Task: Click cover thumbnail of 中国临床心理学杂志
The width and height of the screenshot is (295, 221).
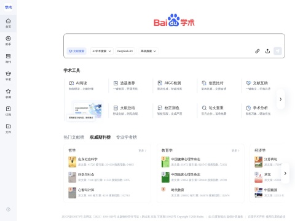Action: 165,177
